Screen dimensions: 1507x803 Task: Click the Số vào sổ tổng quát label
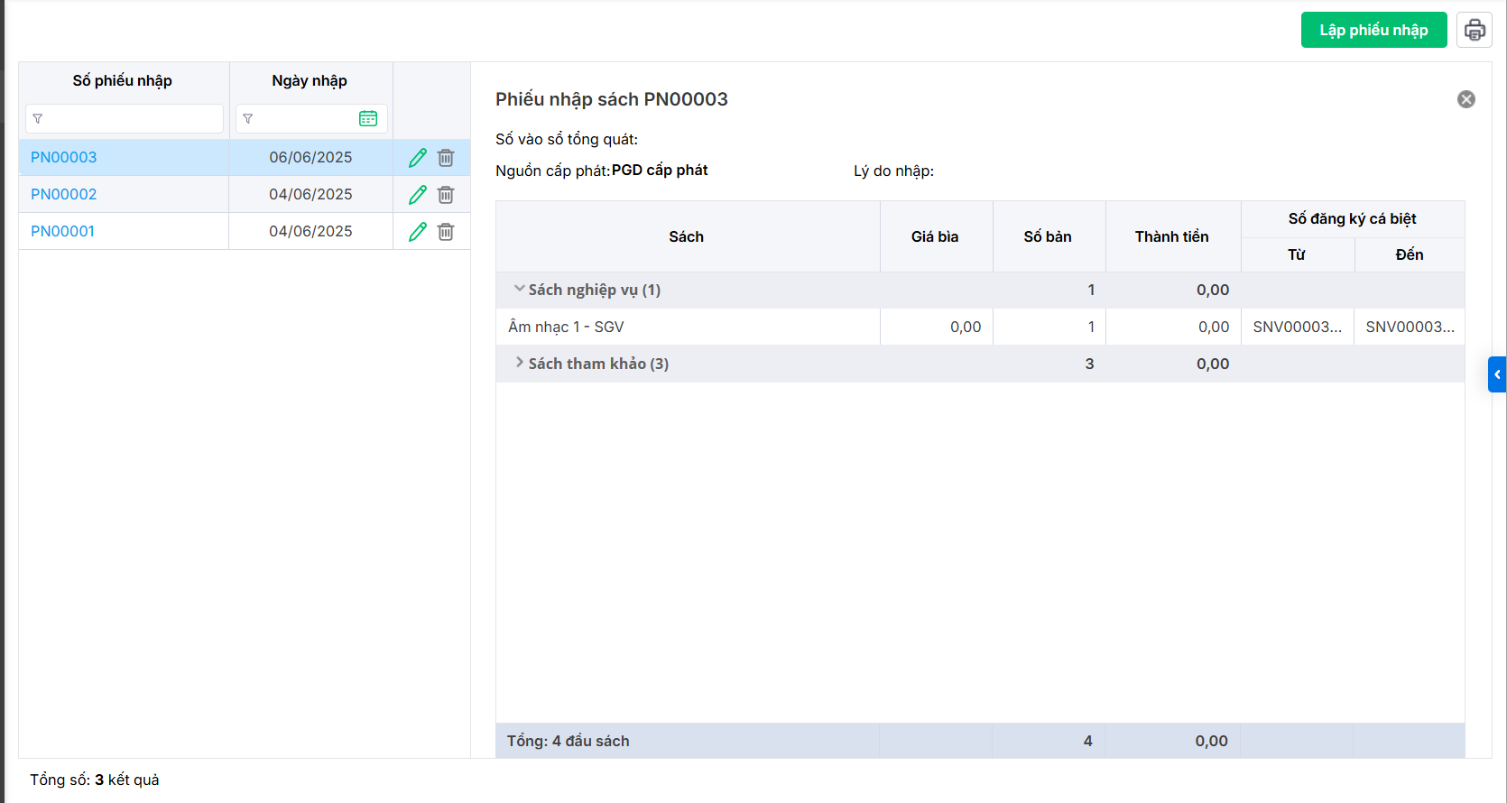click(567, 139)
